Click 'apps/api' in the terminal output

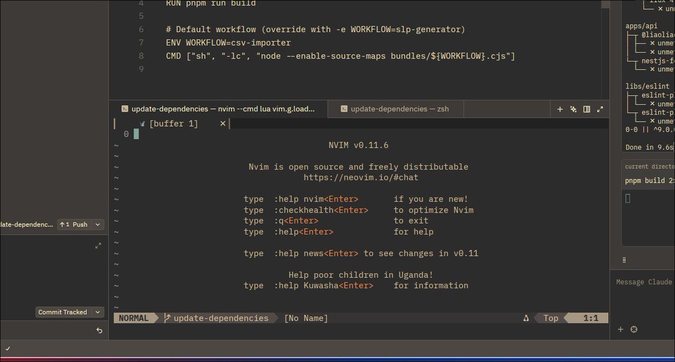641,26
